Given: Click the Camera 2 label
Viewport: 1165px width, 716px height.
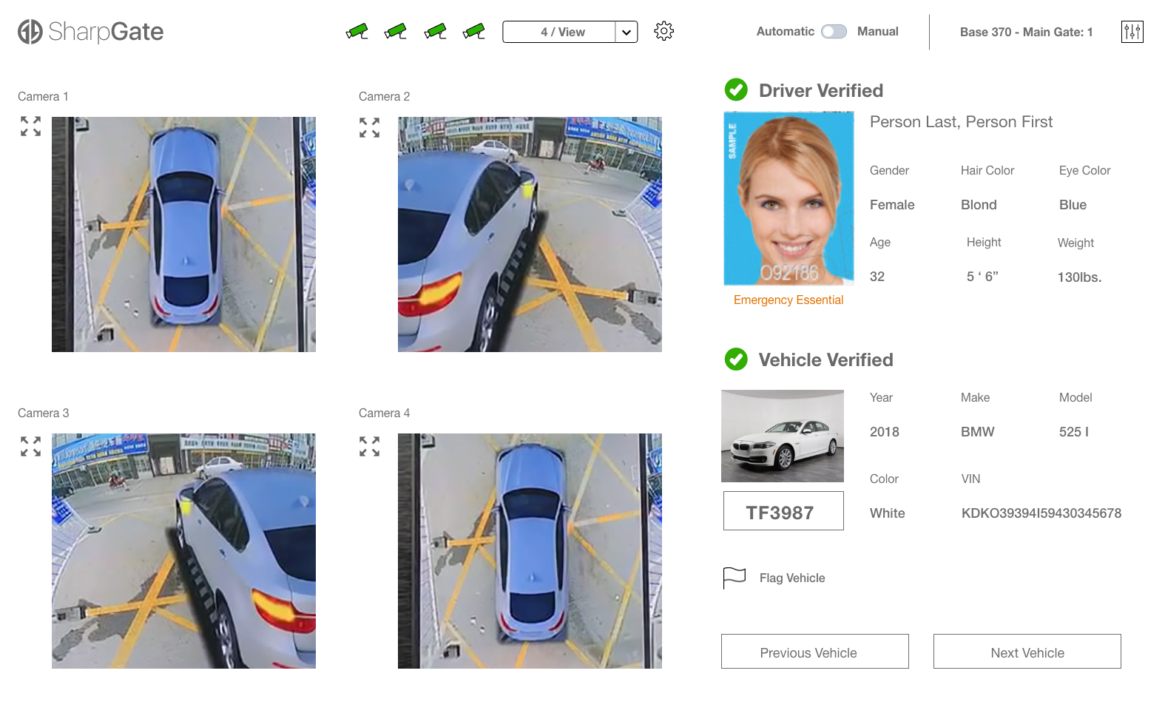Looking at the screenshot, I should 384,96.
